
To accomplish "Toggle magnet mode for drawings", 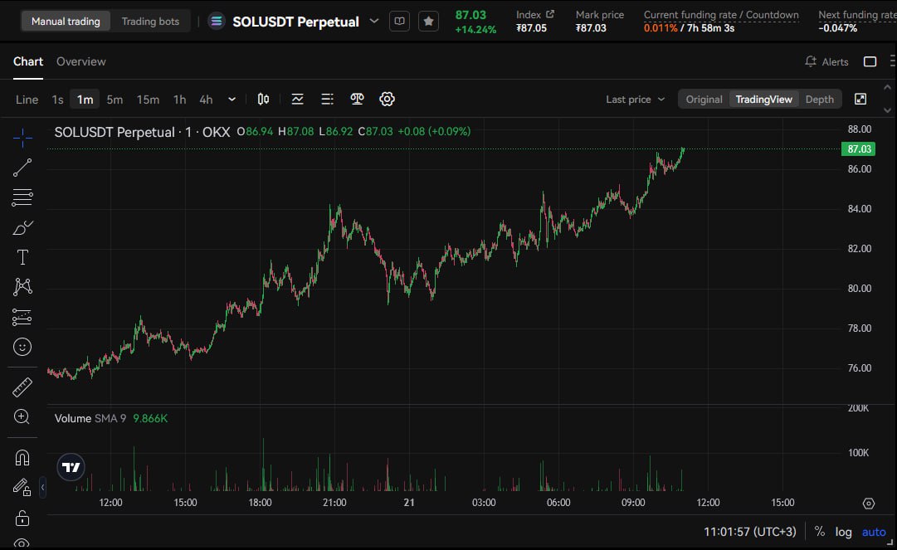I will pos(22,458).
